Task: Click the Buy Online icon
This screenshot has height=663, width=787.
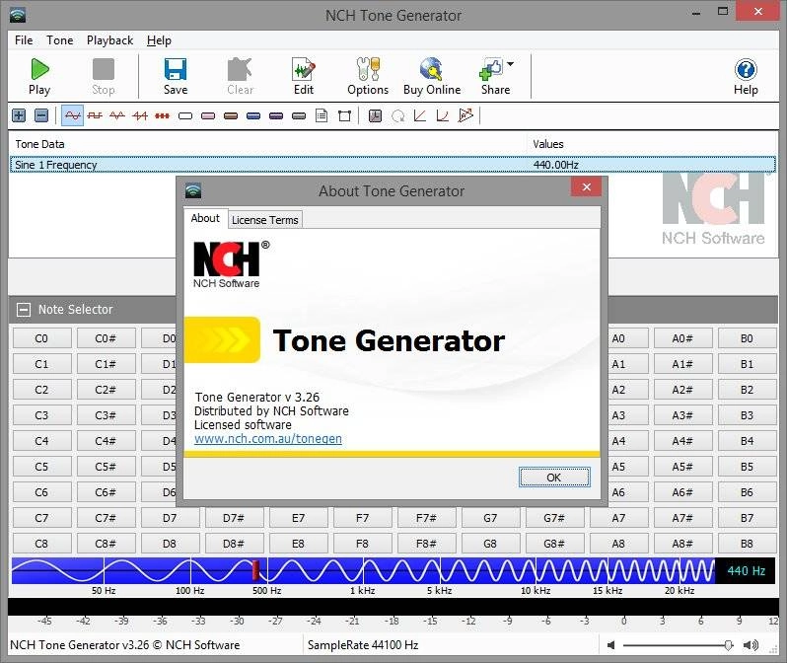Action: pyautogui.click(x=432, y=69)
